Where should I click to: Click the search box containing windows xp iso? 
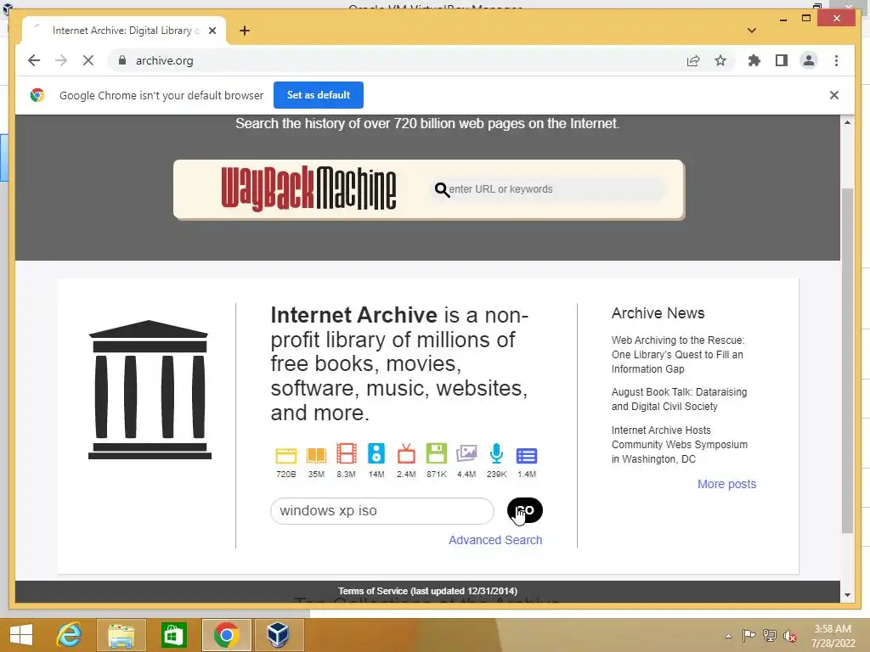point(381,510)
